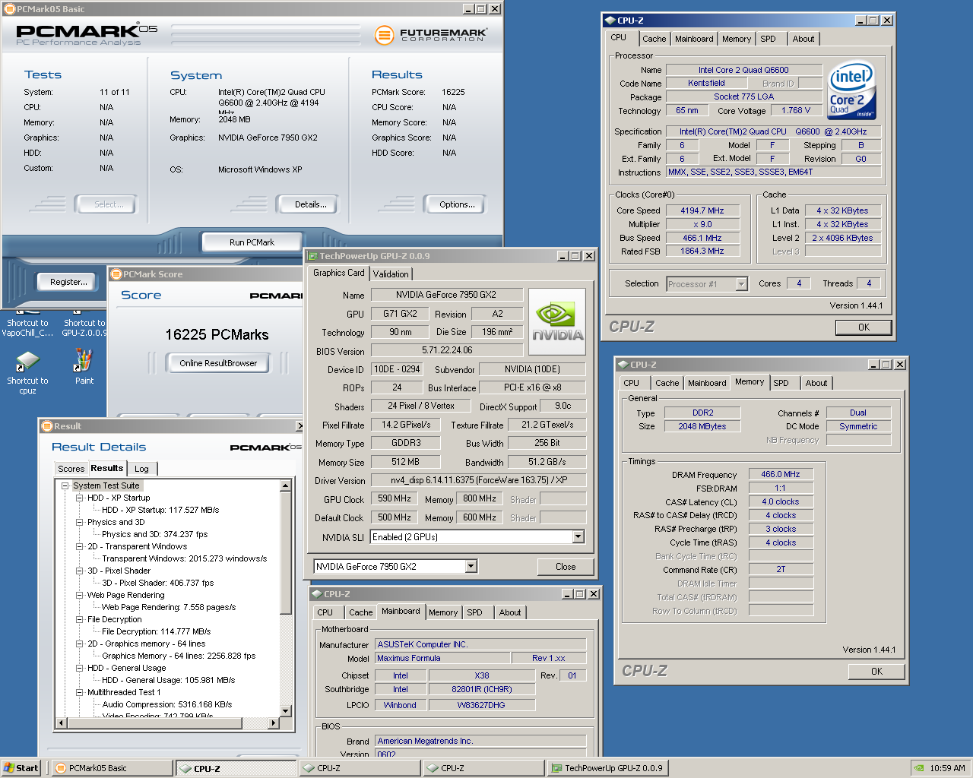Image resolution: width=973 pixels, height=778 pixels.
Task: Click the NVIDIA logo in GPU-Z
Action: pyautogui.click(x=557, y=321)
